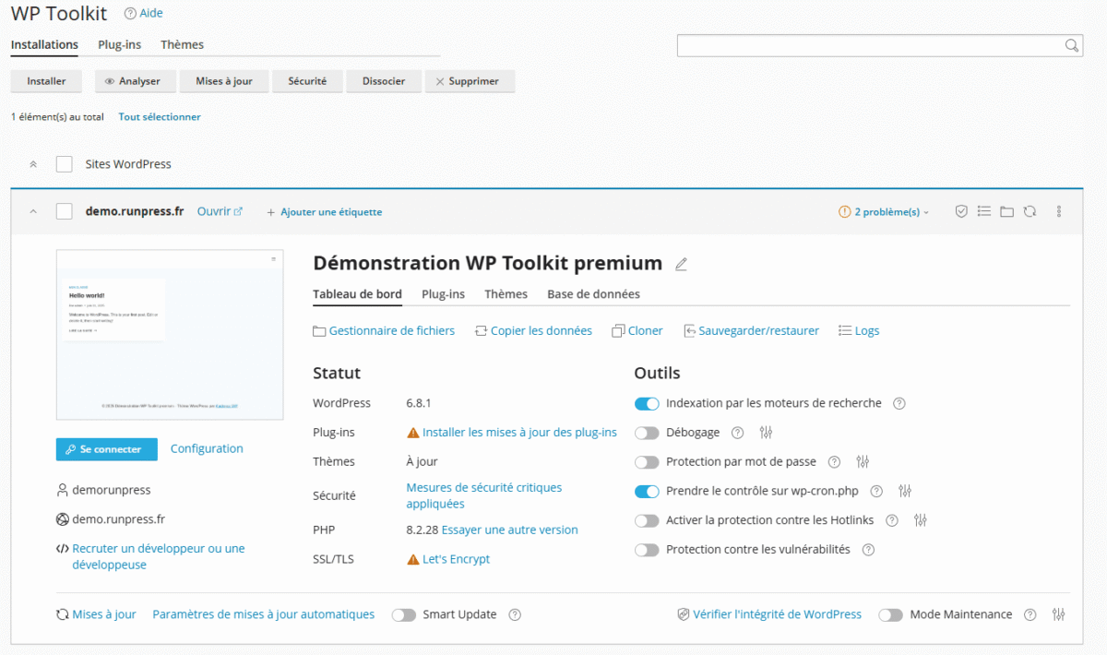Click help icon beside Protection contre les vulnérabilités

868,550
